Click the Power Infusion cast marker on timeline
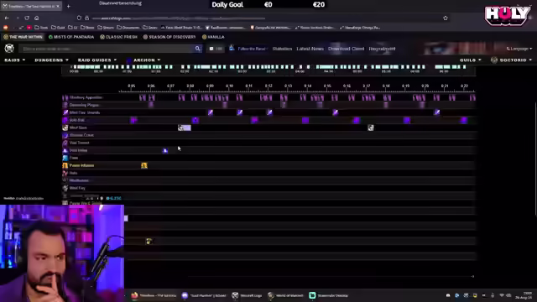 pyautogui.click(x=144, y=165)
